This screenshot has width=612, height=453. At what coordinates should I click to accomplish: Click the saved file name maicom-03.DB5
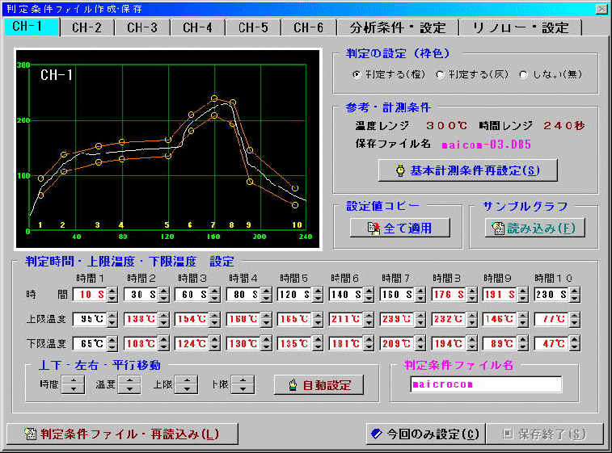[x=486, y=145]
